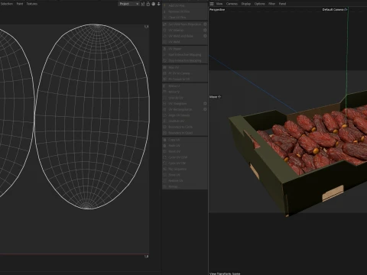This screenshot has height=275, width=367.
Task: Open settings gear for UV Rectangularize
Action: tap(205, 109)
